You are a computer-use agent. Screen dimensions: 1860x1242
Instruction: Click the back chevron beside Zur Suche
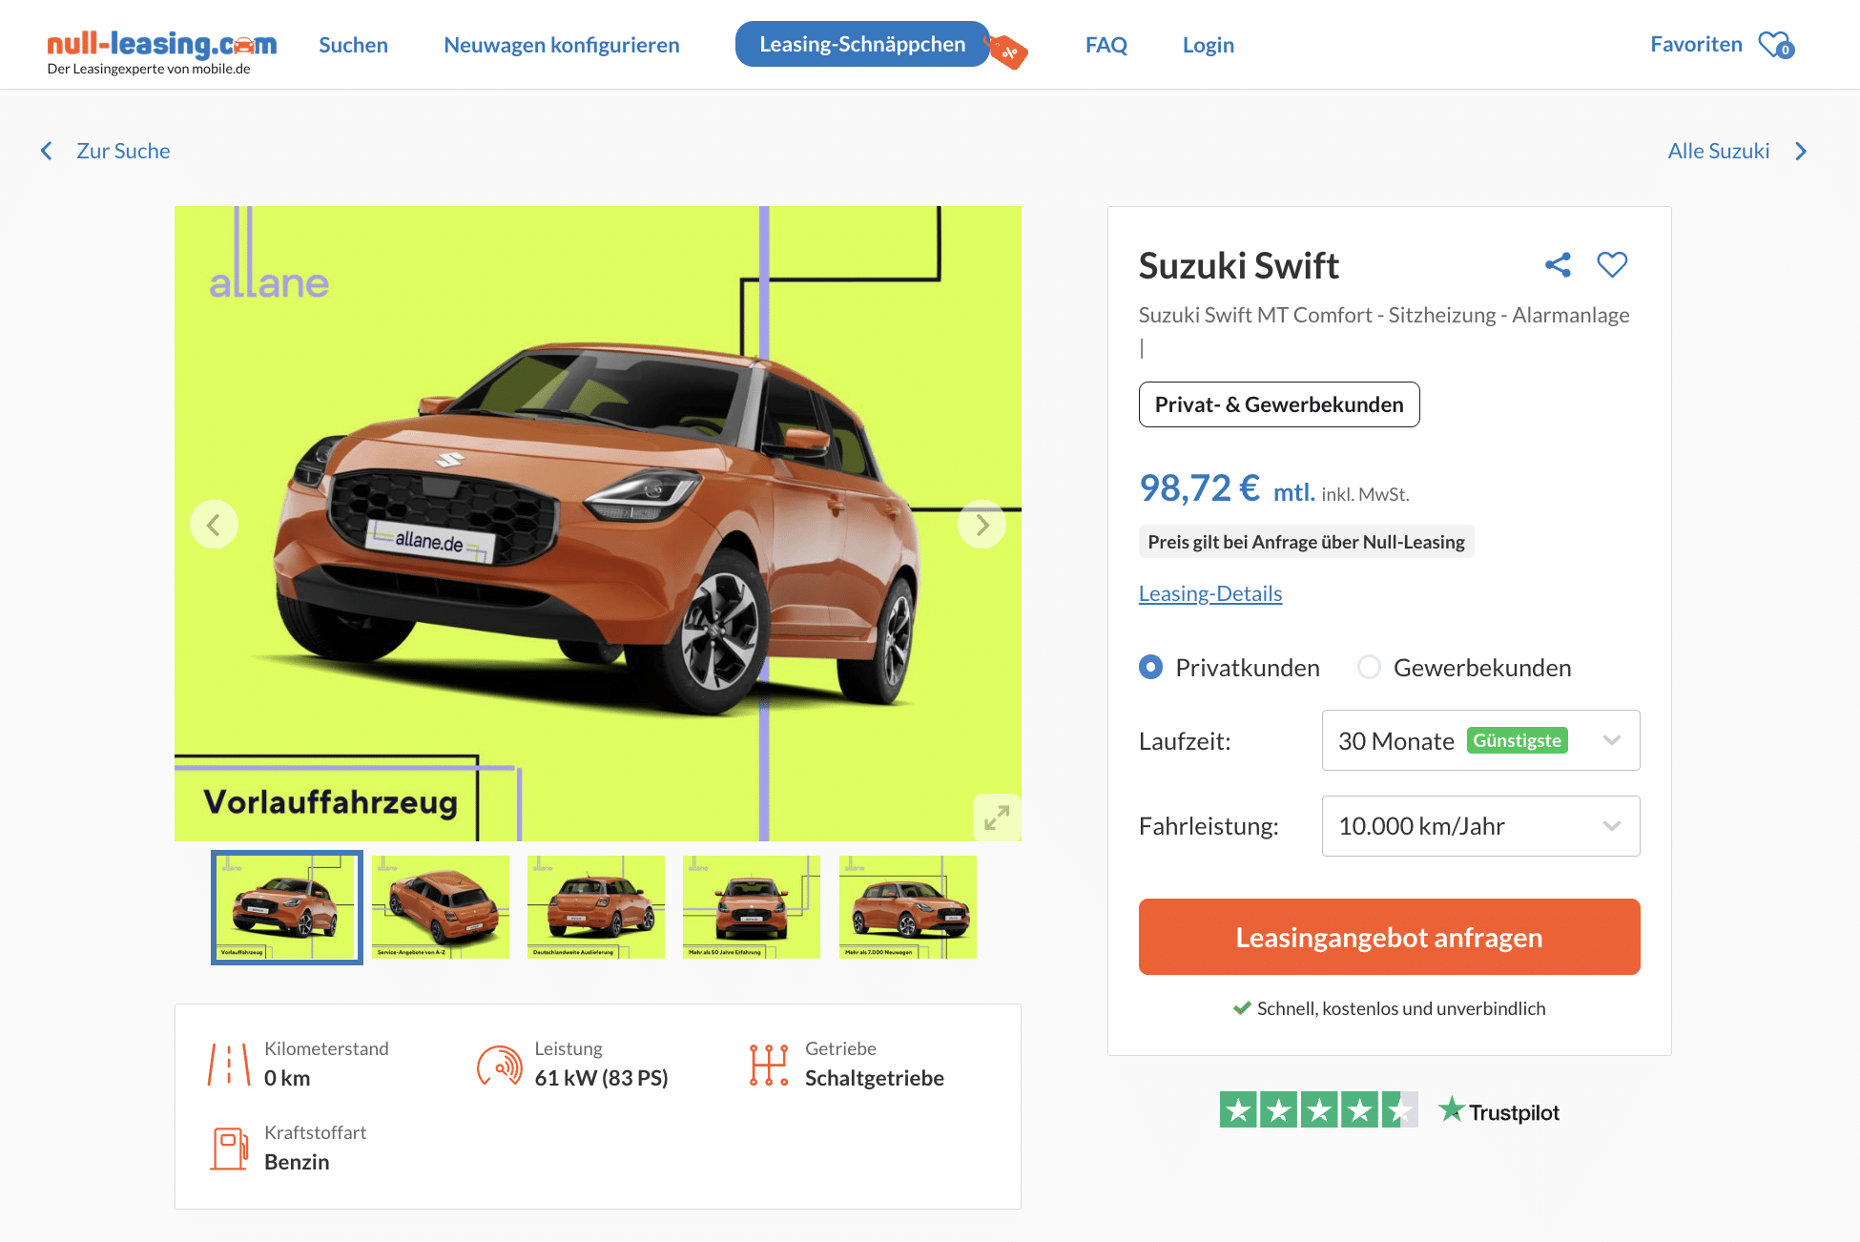47,151
